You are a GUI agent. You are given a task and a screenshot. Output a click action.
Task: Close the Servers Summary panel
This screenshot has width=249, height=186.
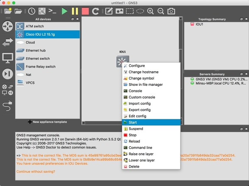(246, 74)
